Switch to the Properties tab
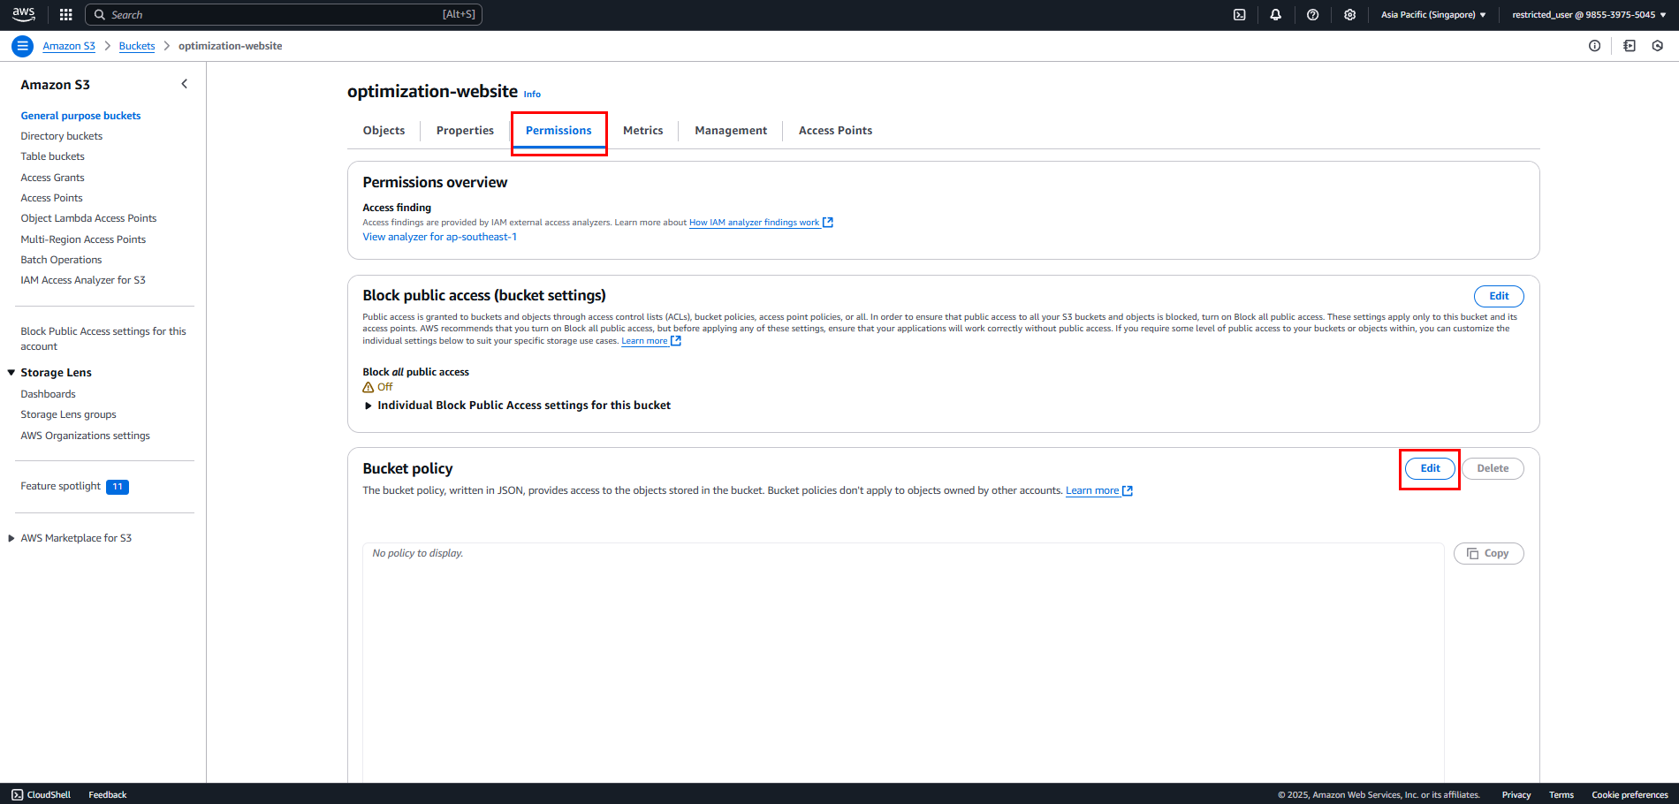The width and height of the screenshot is (1679, 804). [x=465, y=131]
